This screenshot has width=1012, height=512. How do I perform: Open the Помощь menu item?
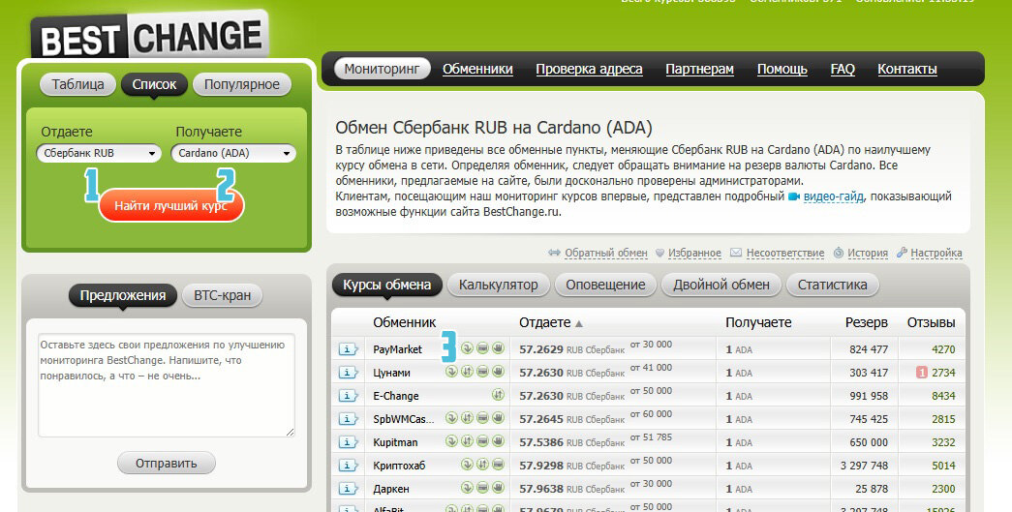click(x=782, y=69)
